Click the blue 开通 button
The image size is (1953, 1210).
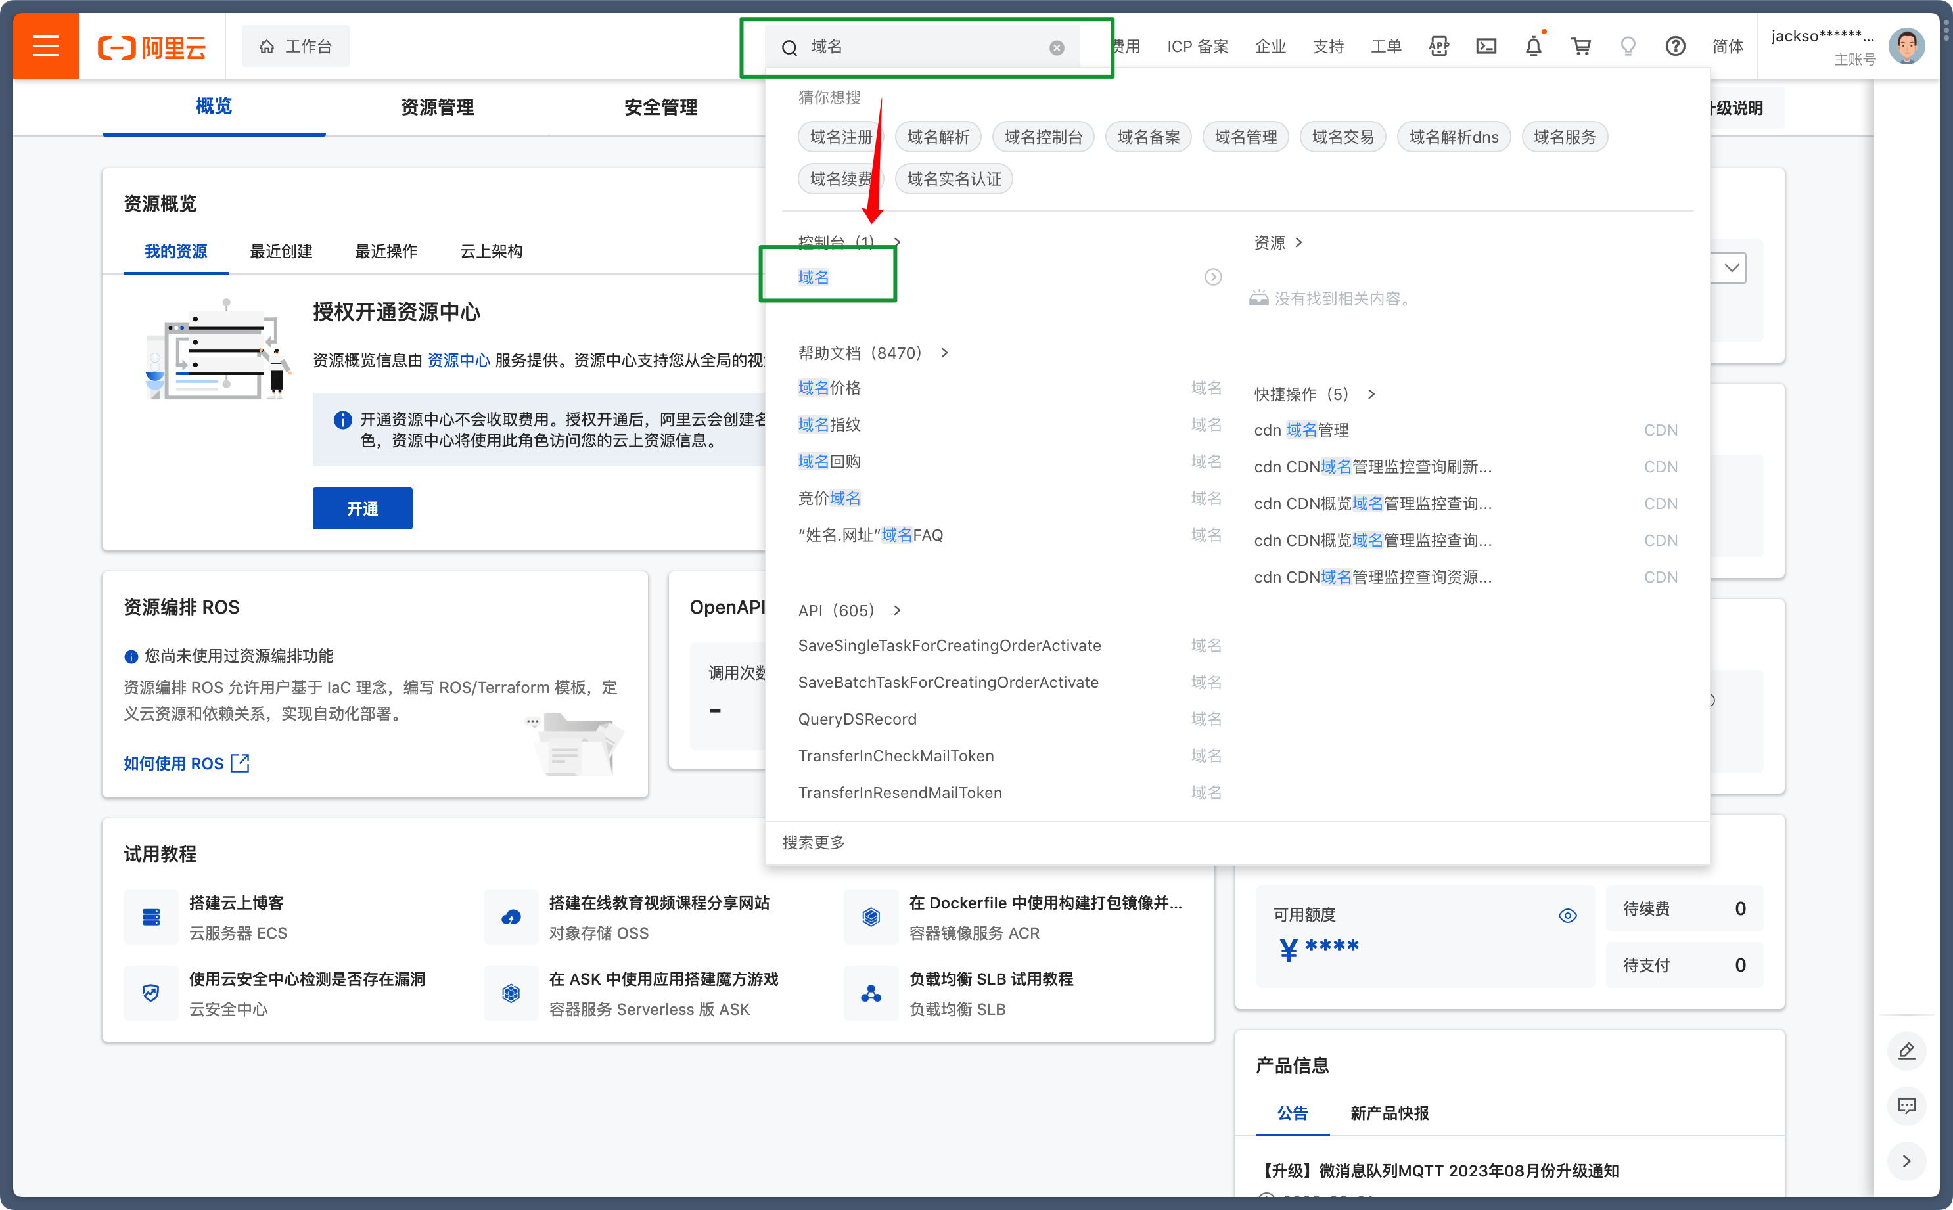(x=363, y=509)
